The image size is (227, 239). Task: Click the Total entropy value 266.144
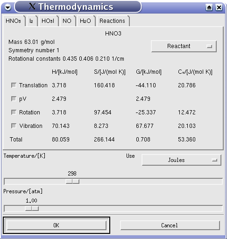104,140
